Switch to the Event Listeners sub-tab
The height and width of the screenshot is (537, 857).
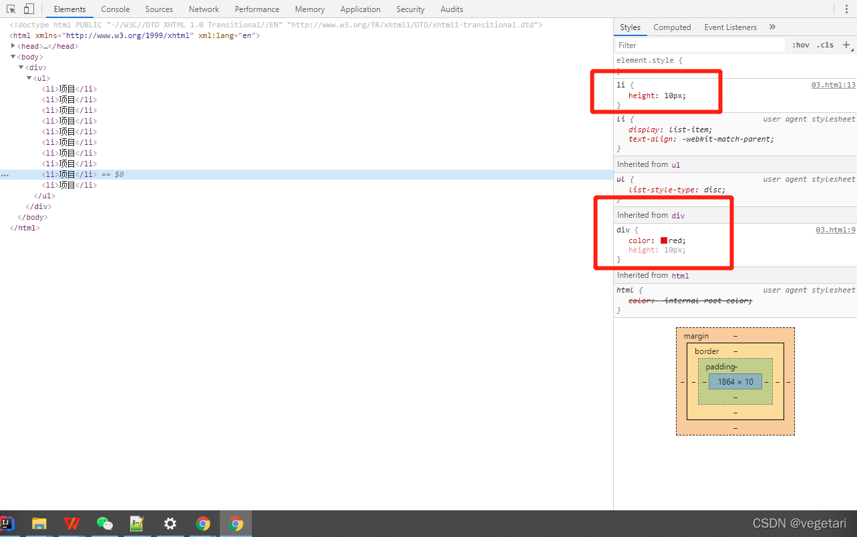731,27
